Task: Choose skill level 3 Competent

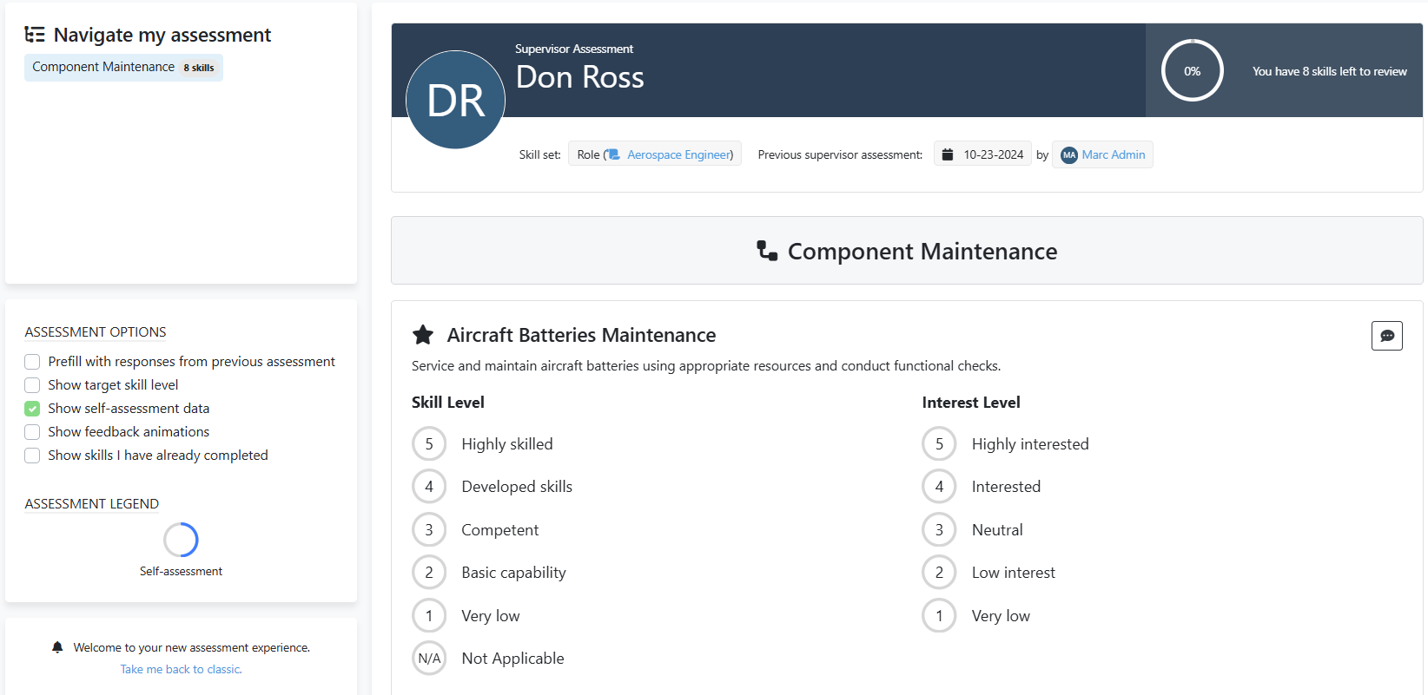Action: pos(429,530)
